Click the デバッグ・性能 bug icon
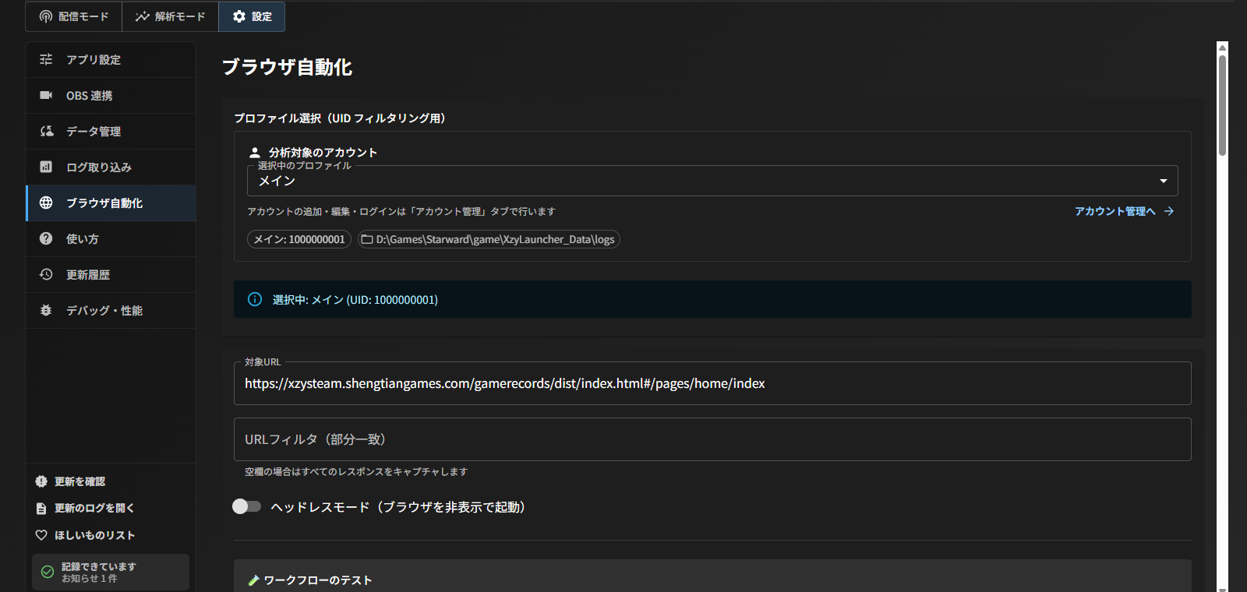Screen dimensions: 1247x592 46,310
